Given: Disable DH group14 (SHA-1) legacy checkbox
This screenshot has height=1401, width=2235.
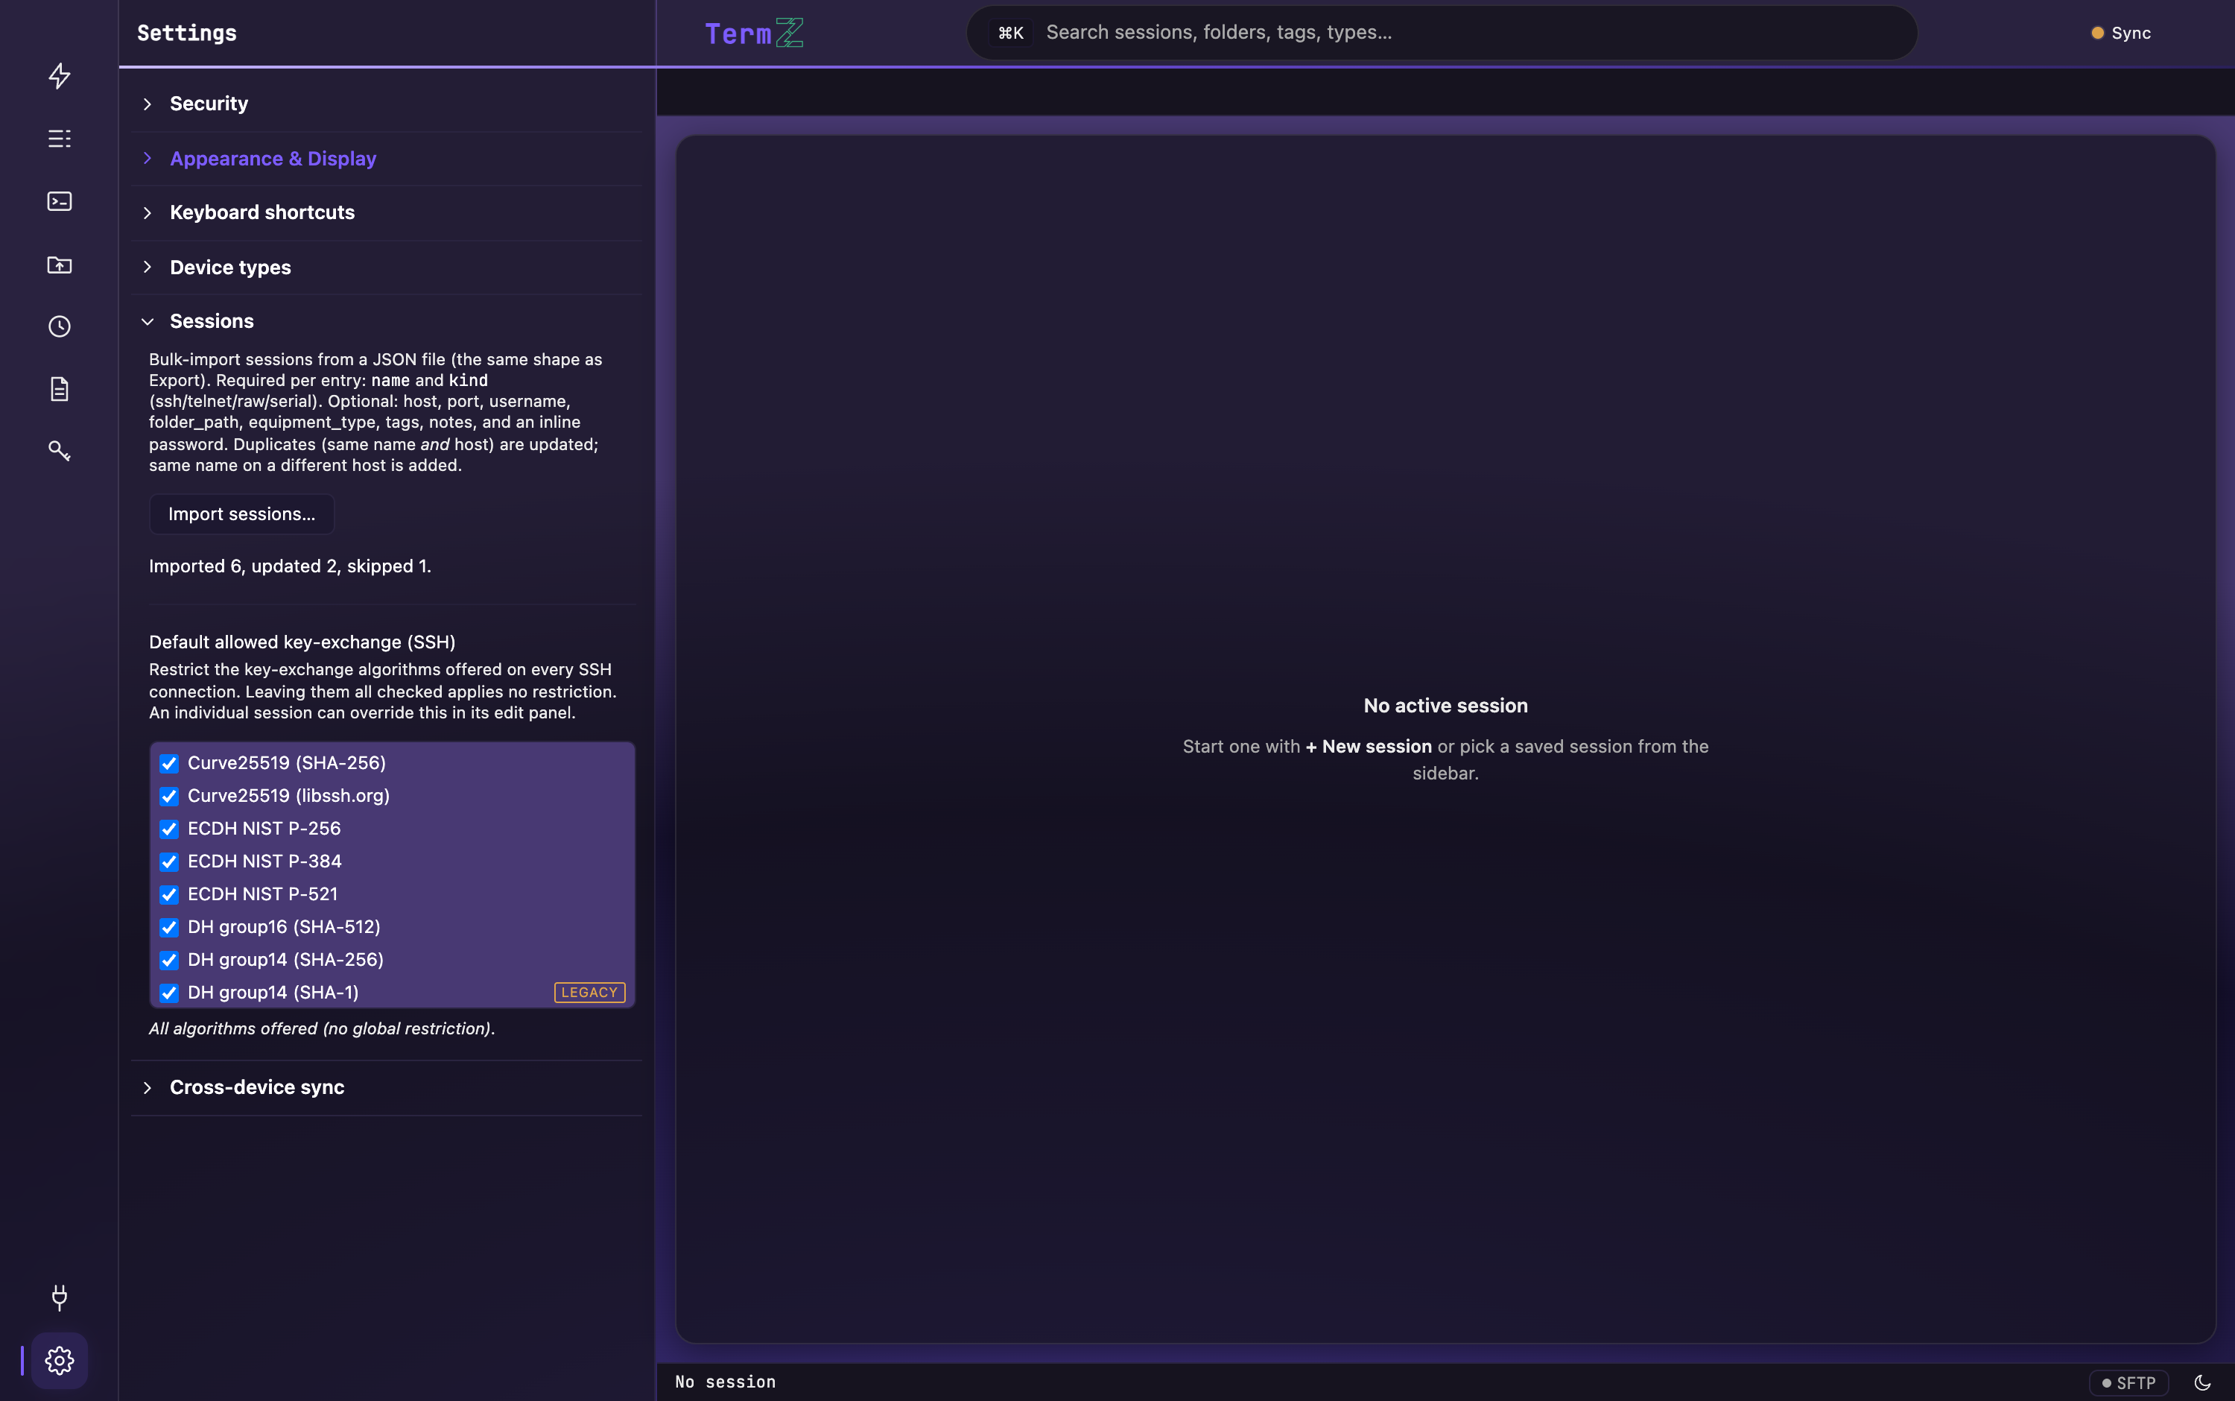Looking at the screenshot, I should tap(168, 993).
